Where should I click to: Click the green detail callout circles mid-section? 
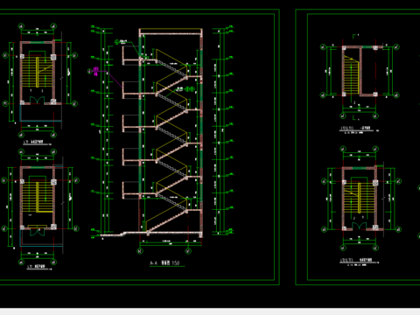[190, 89]
